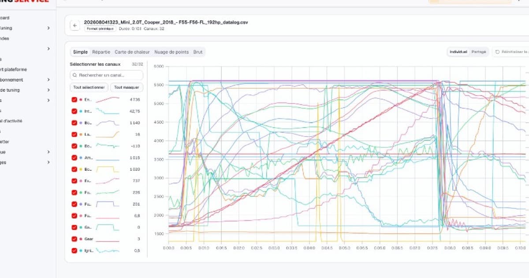Click the Ga. channel sparkline preview
The image size is (529, 278).
(x=108, y=227)
